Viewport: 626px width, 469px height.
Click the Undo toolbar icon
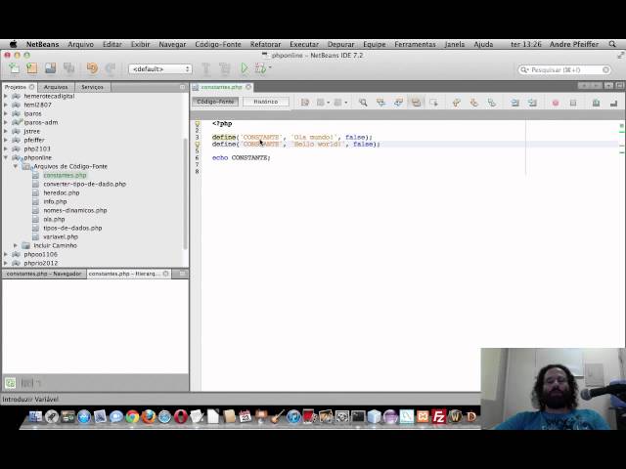[x=92, y=68]
